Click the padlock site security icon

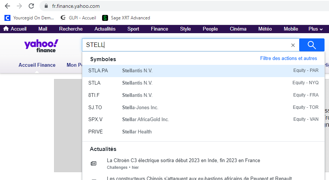tap(46, 6)
